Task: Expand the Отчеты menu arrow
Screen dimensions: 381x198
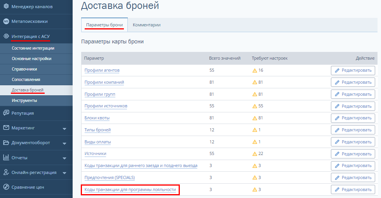Action: click(64, 158)
